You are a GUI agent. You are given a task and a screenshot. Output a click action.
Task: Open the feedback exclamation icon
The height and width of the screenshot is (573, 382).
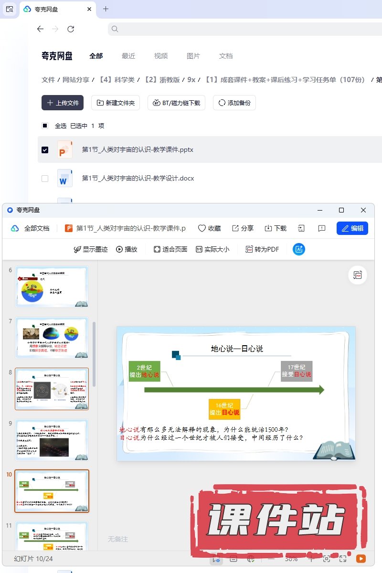click(322, 228)
